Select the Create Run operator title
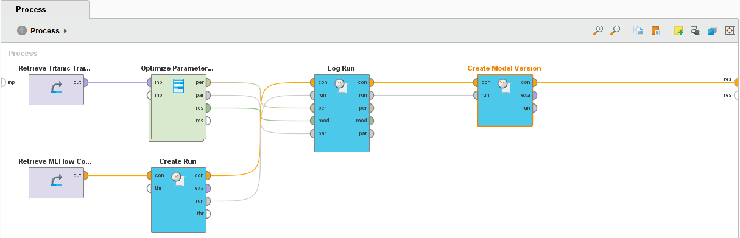The image size is (740, 238). point(178,161)
